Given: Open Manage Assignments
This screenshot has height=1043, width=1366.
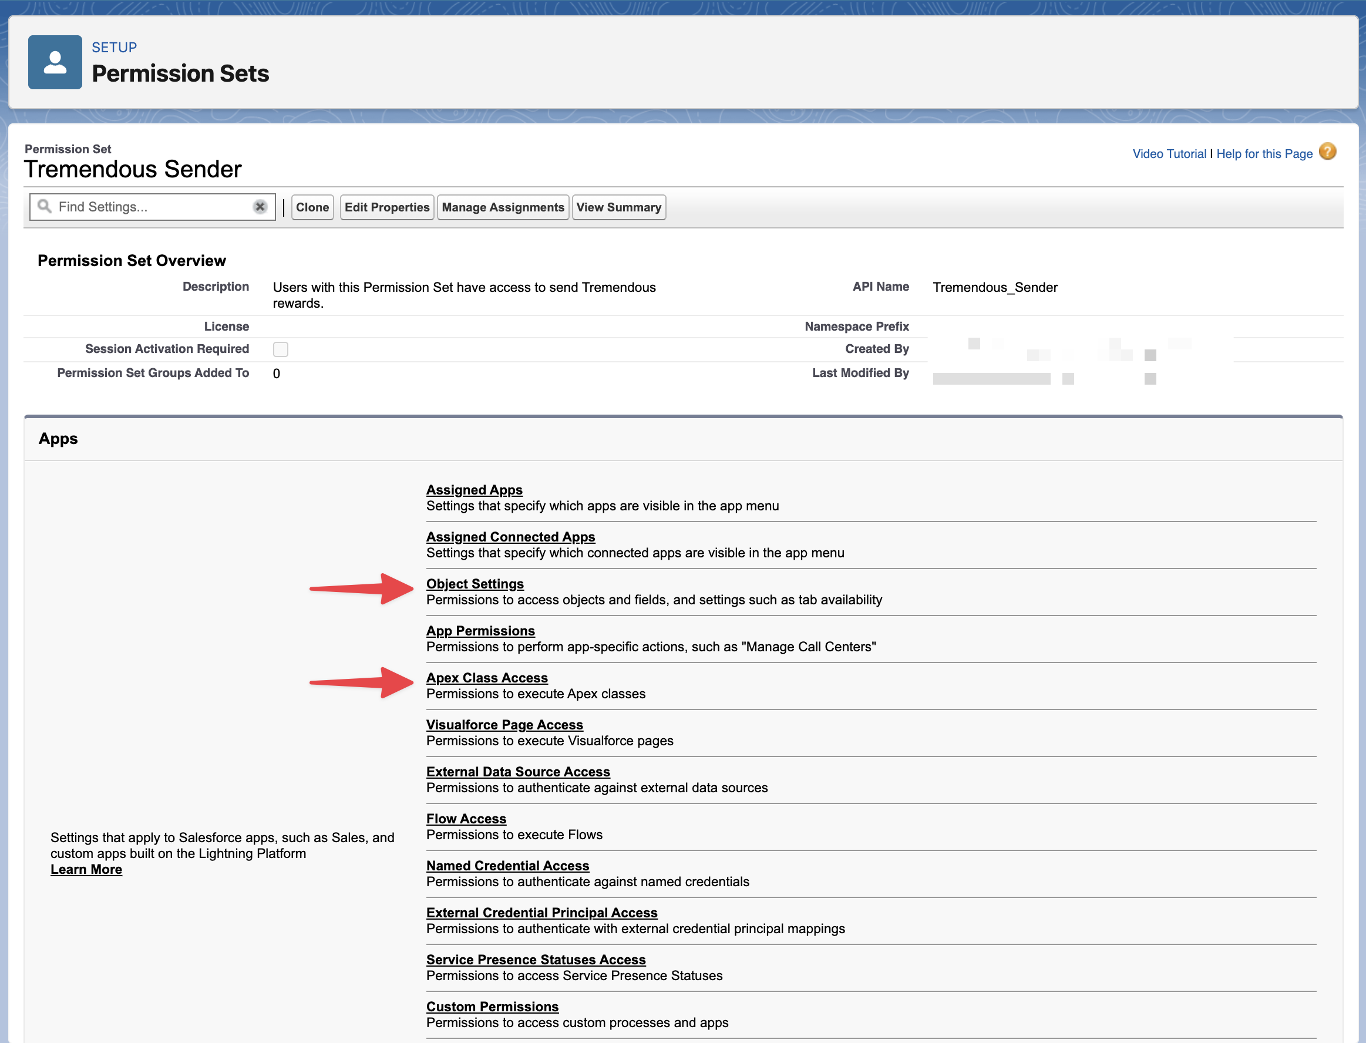Looking at the screenshot, I should (502, 207).
